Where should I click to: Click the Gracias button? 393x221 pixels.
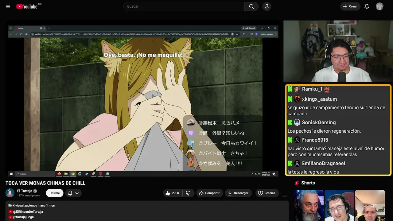coord(267,193)
